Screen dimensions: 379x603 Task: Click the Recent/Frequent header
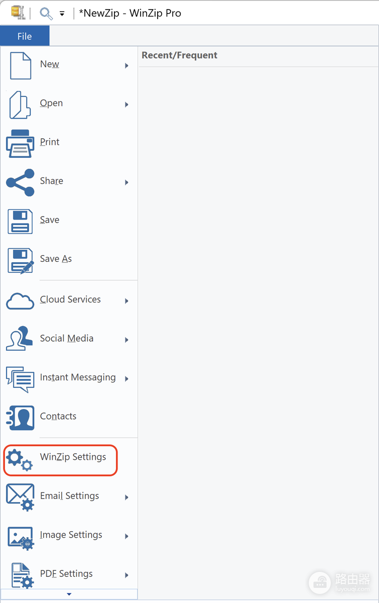(179, 55)
